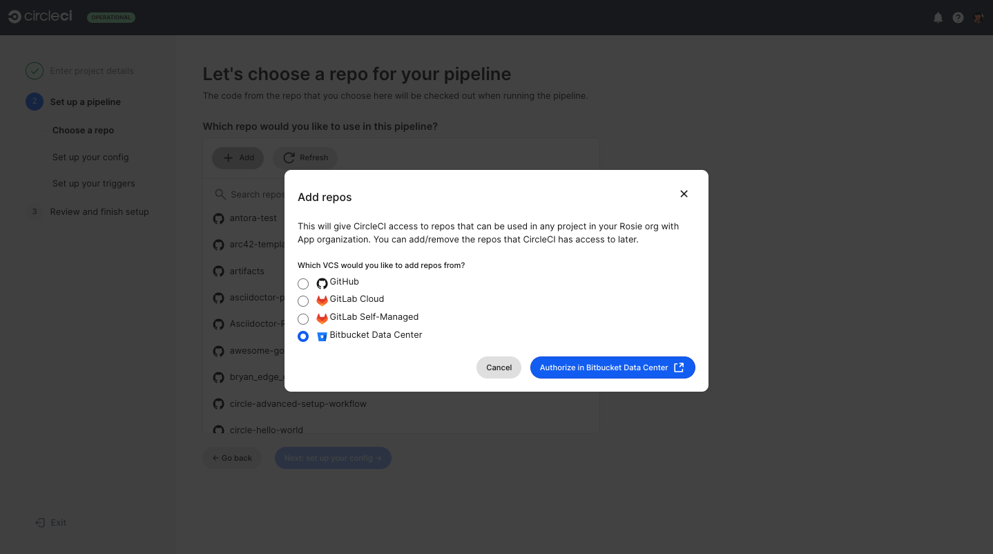Refresh the repo list

pyautogui.click(x=305, y=157)
